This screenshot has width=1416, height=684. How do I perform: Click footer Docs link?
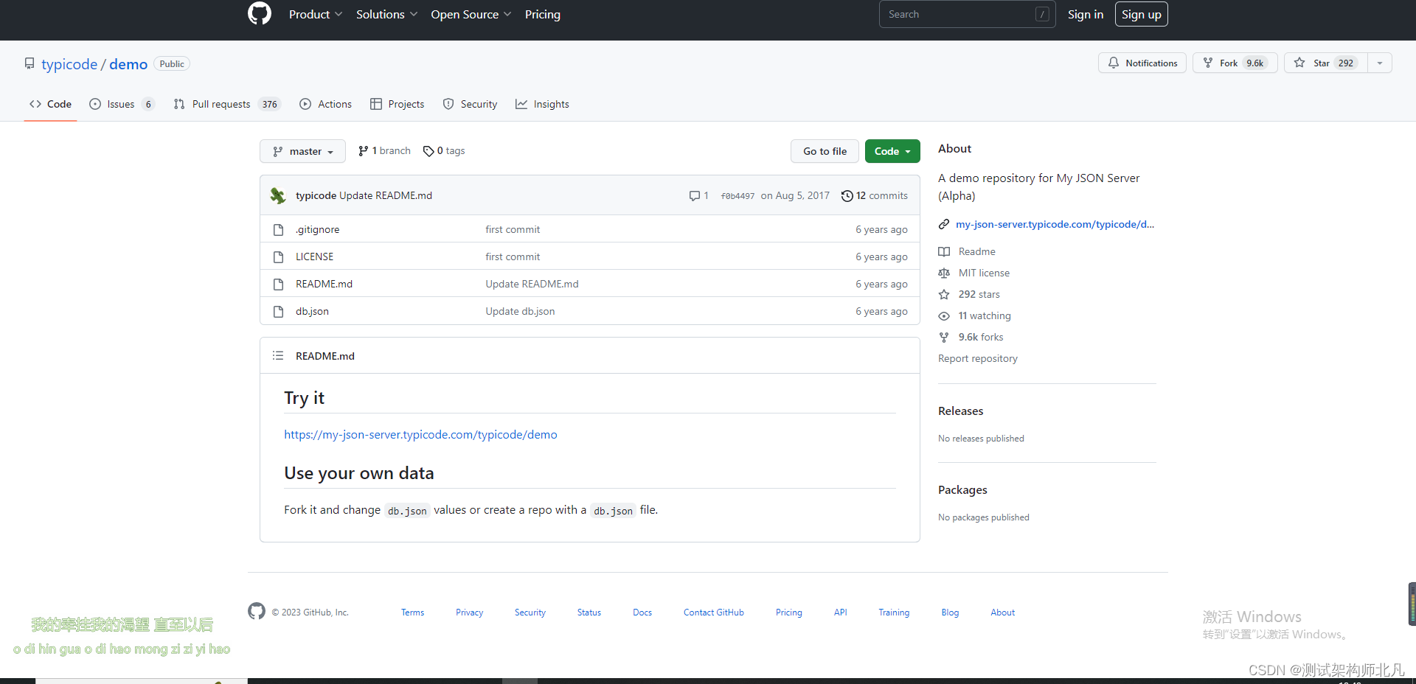[x=642, y=613]
